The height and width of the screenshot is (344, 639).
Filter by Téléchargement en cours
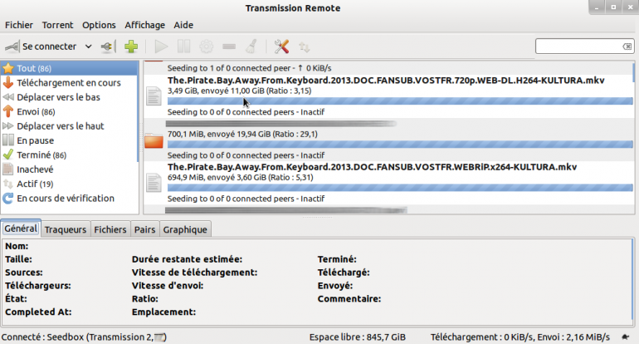[68, 83]
